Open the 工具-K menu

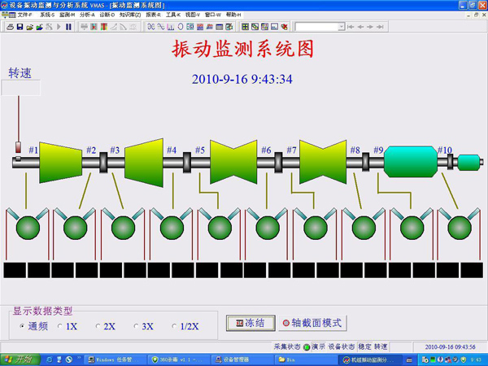[173, 15]
